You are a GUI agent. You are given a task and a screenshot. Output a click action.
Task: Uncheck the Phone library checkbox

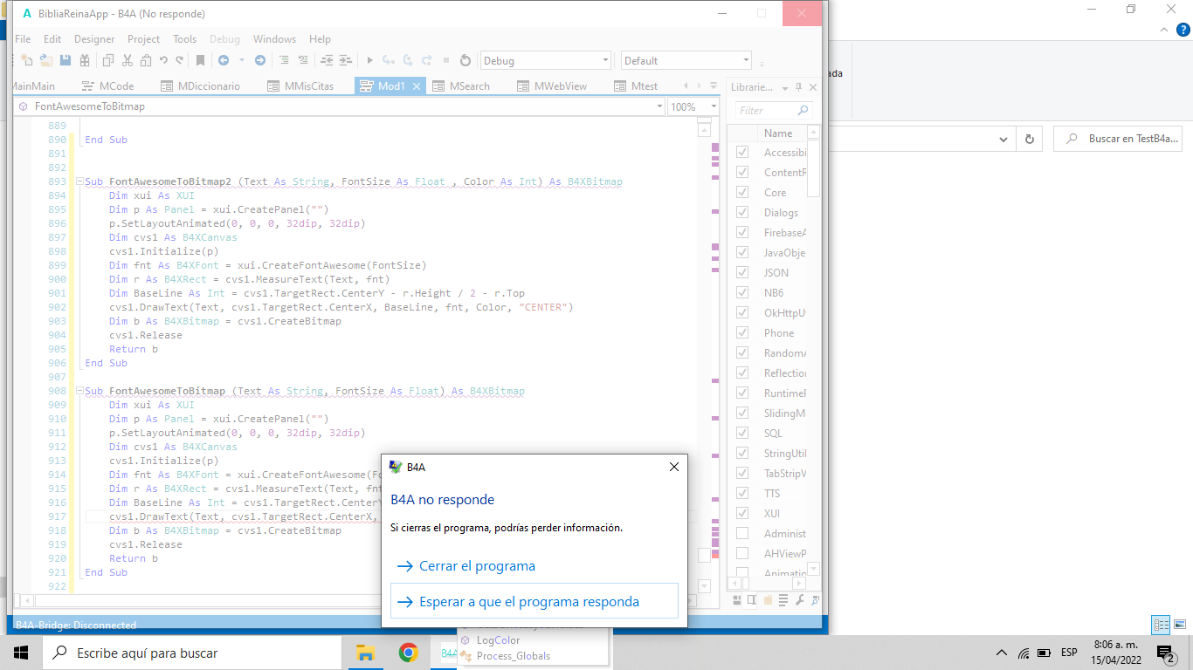coord(742,332)
